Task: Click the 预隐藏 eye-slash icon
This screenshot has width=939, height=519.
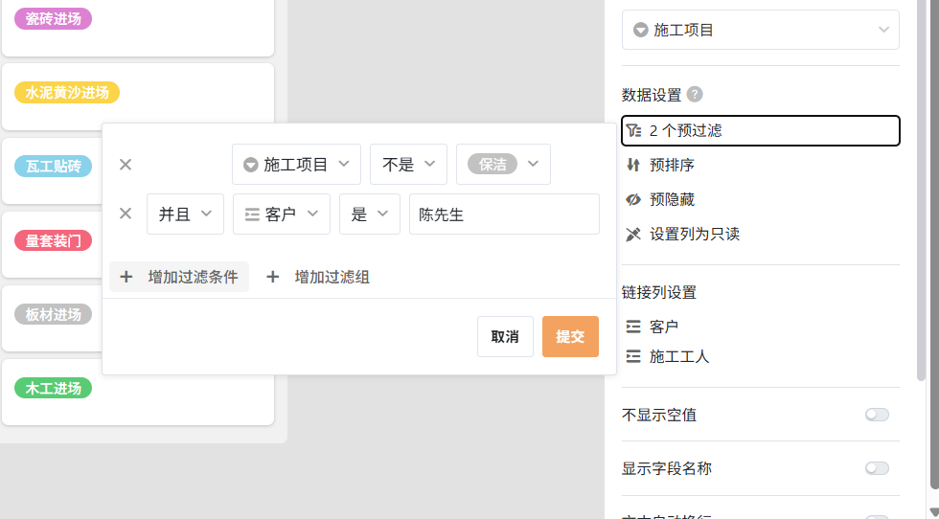Action: (x=632, y=199)
